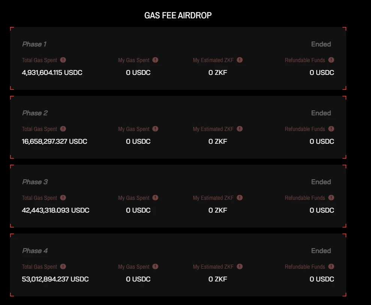Click info icon beside Phase 2 My Estimated ZKF

pos(240,129)
